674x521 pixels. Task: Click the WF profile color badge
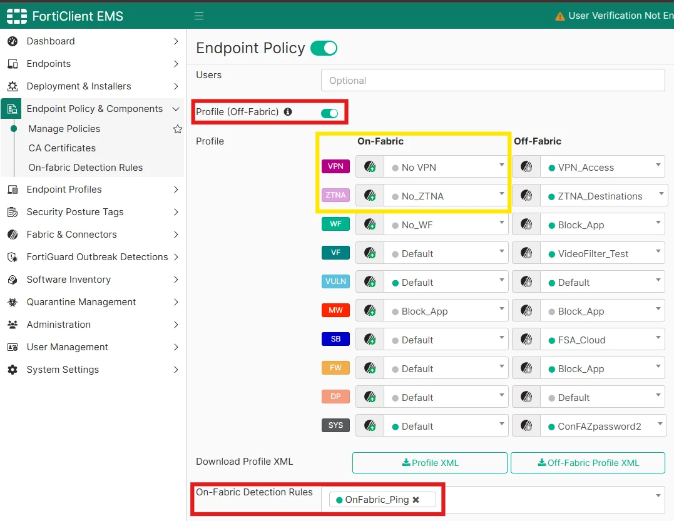tap(335, 224)
